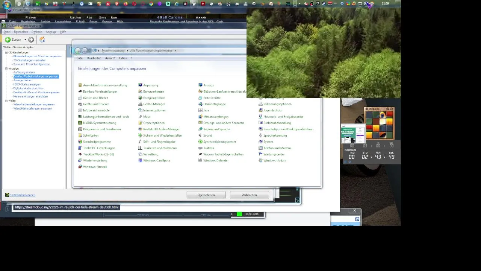This screenshot has height=271, width=481.
Task: Click the Windows CardSpace icon
Action: pos(140,160)
